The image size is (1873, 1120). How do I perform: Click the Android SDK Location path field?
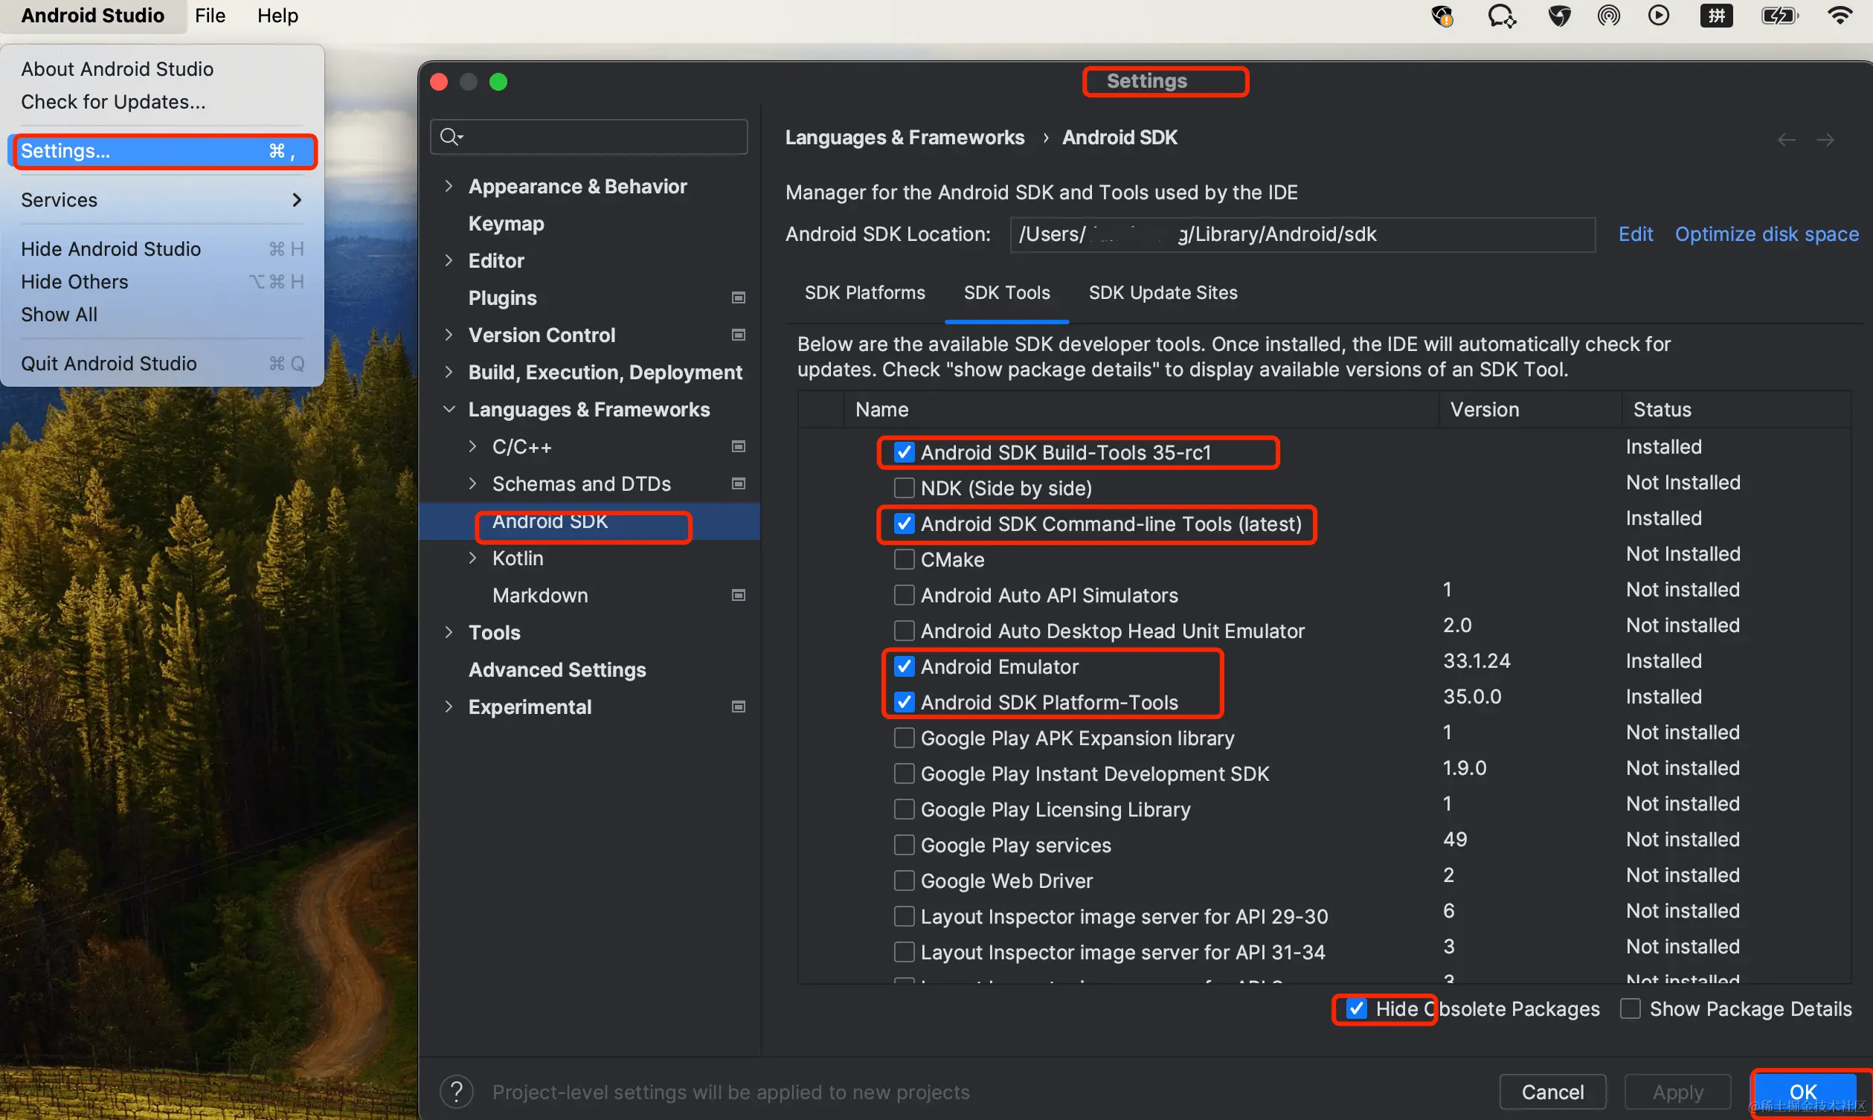click(1302, 234)
